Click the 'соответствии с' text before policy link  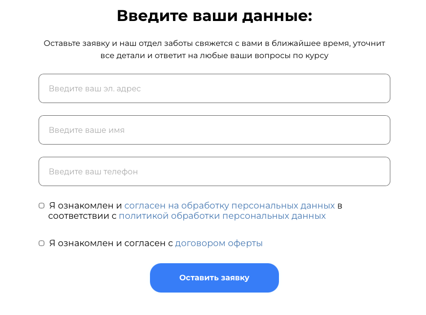point(82,216)
